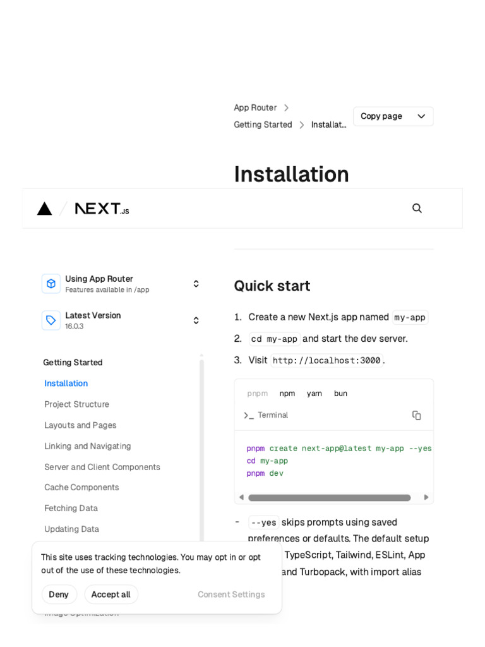Viewport: 485px width, 647px height.
Task: Open Server and Client Components page
Action: pyautogui.click(x=102, y=467)
